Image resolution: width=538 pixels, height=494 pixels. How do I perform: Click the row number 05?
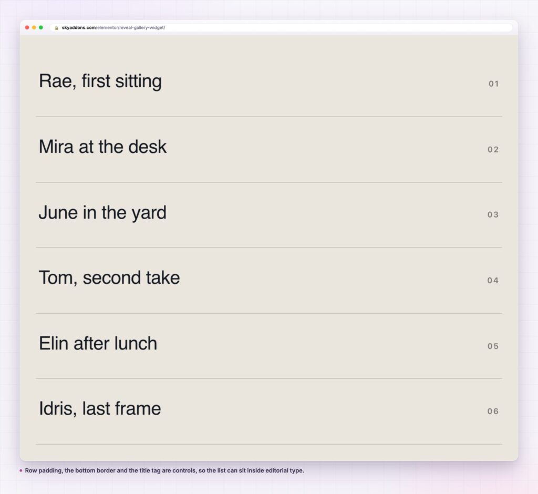[493, 346]
